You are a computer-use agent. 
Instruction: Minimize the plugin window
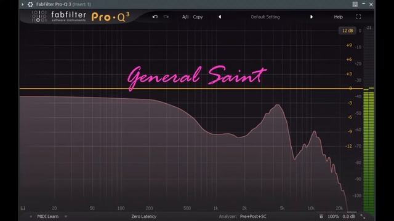tap(364, 4)
